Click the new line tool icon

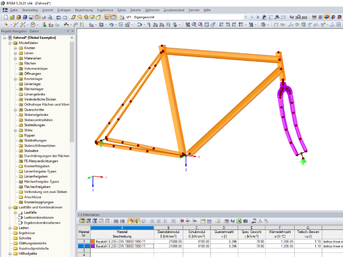click(x=16, y=25)
